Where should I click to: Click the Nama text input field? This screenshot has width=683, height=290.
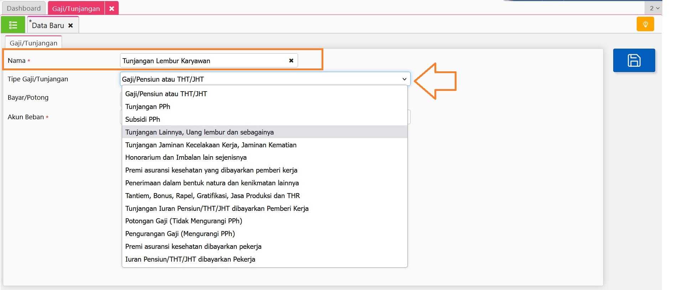(203, 61)
